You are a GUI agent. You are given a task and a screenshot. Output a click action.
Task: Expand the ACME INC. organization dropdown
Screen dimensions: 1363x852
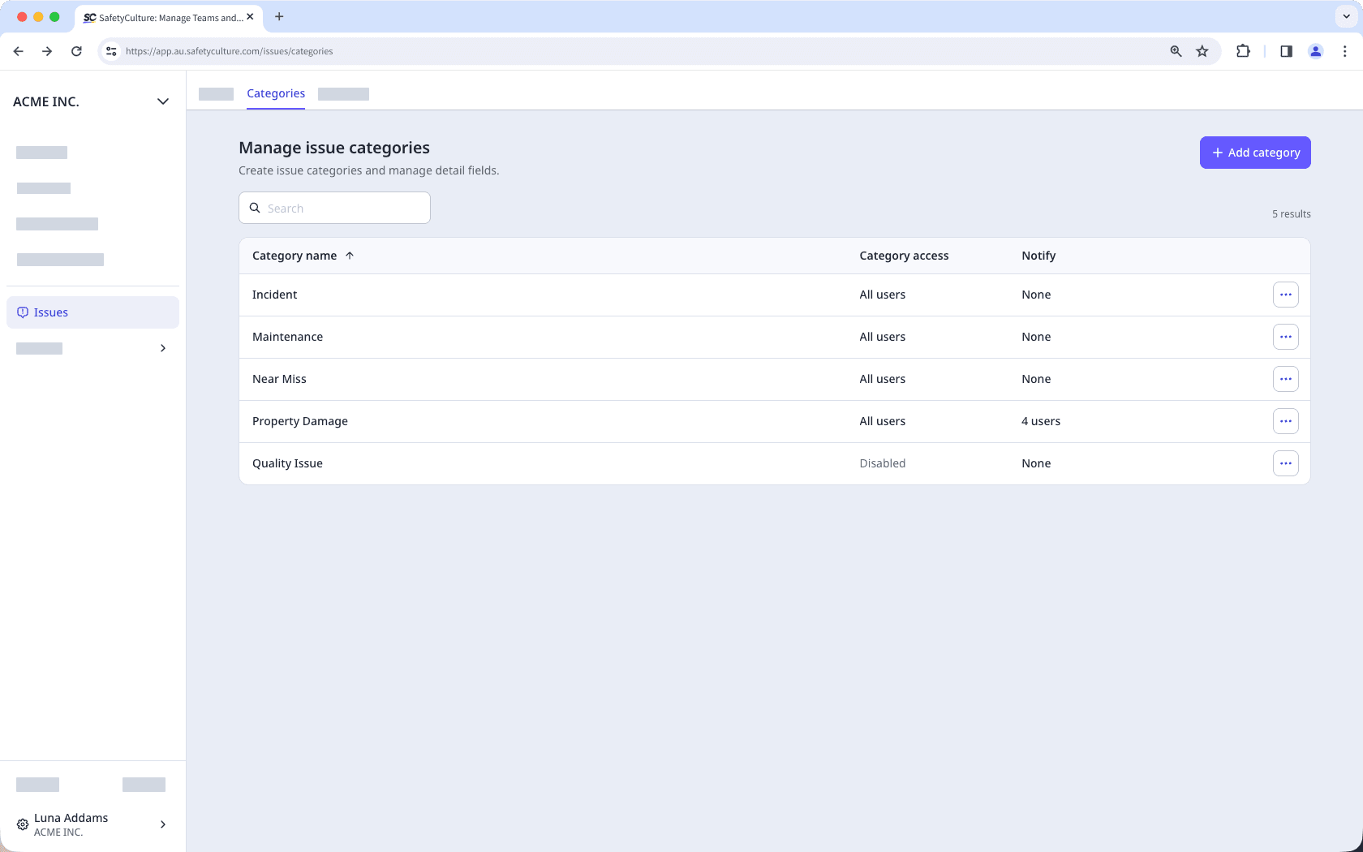coord(162,101)
